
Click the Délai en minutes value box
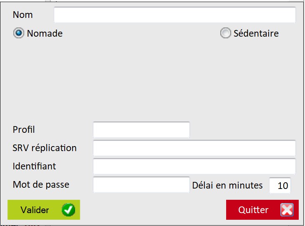coord(280,186)
